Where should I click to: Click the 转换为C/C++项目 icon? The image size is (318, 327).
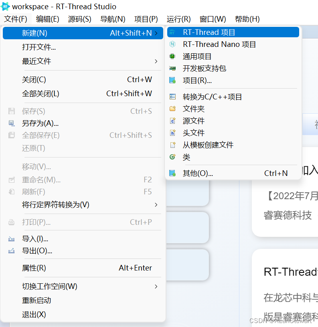coord(172,97)
